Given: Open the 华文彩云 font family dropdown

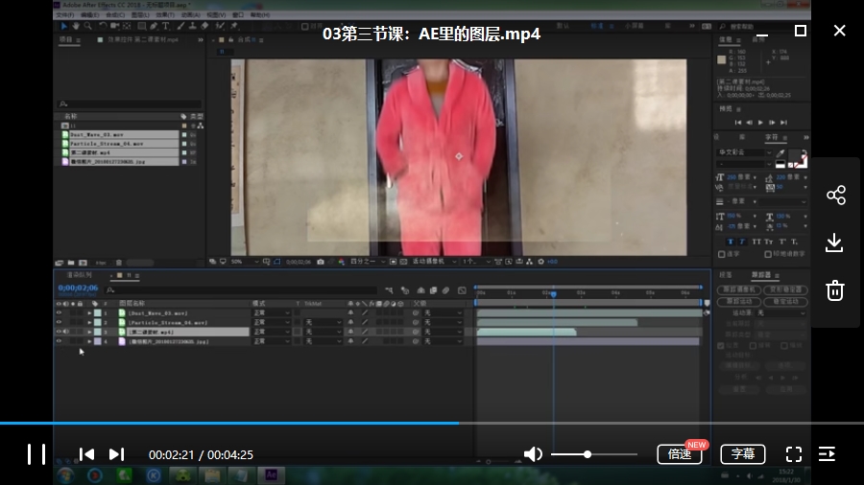Looking at the screenshot, I should click(x=744, y=152).
